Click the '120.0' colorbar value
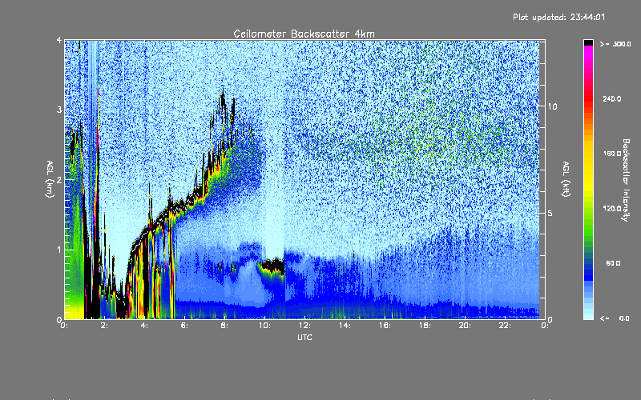 (612, 208)
